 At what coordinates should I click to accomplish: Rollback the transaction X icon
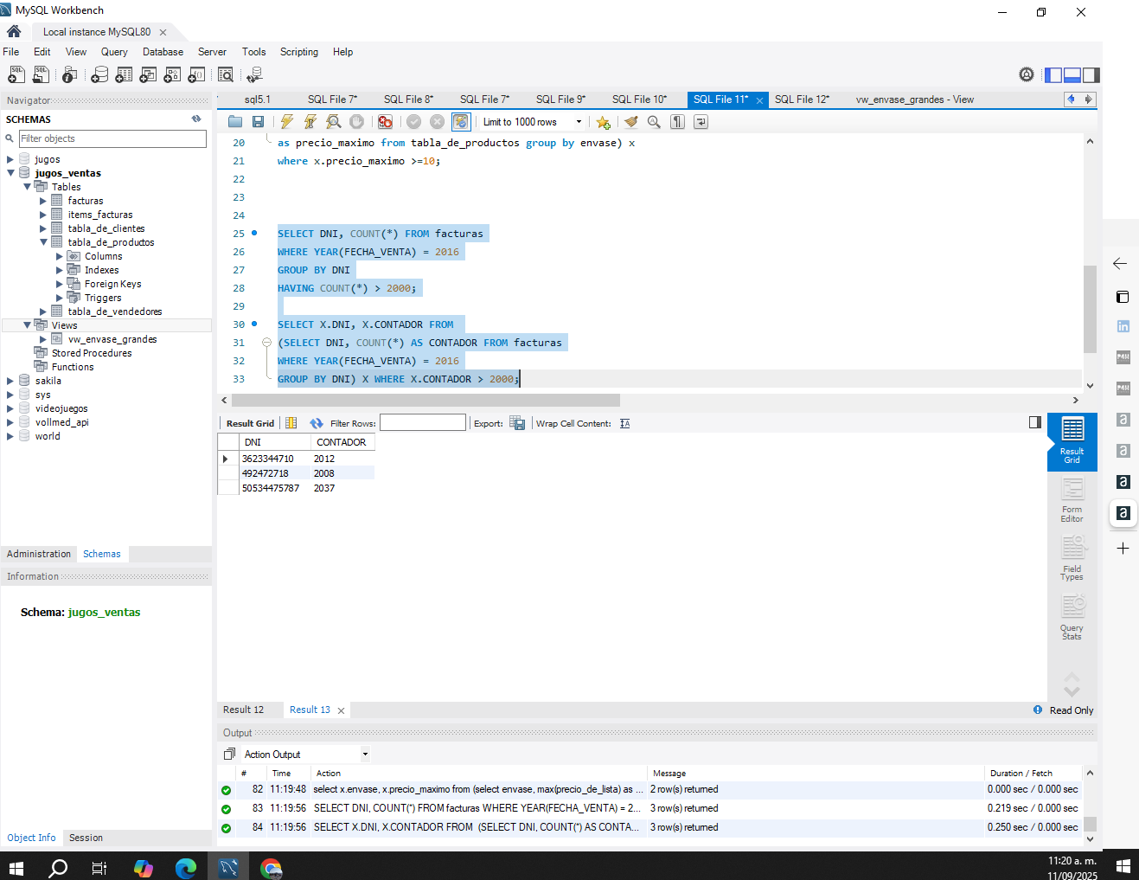tap(437, 122)
